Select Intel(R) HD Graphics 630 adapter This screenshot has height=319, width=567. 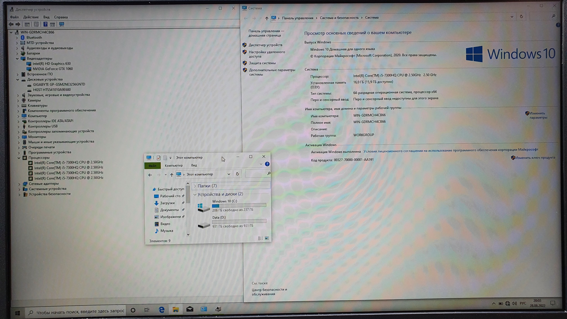[51, 64]
